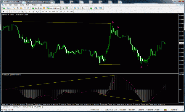This screenshot has height=112, width=185.
Task: Zoom in on the chart
Action: point(75,8)
